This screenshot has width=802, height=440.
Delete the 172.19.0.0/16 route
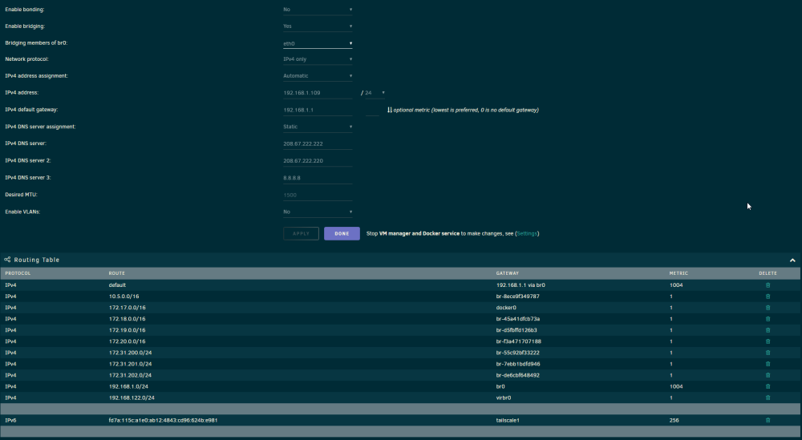(768, 330)
